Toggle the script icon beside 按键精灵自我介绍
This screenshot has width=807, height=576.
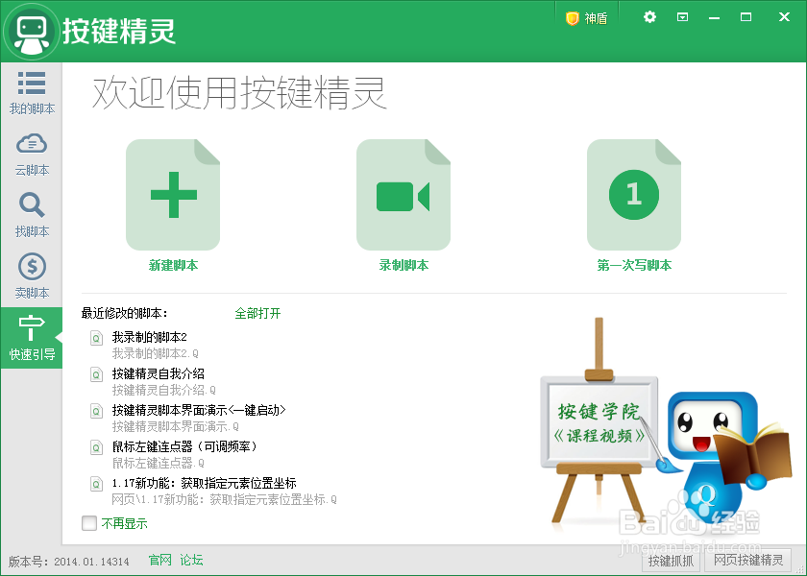click(99, 374)
